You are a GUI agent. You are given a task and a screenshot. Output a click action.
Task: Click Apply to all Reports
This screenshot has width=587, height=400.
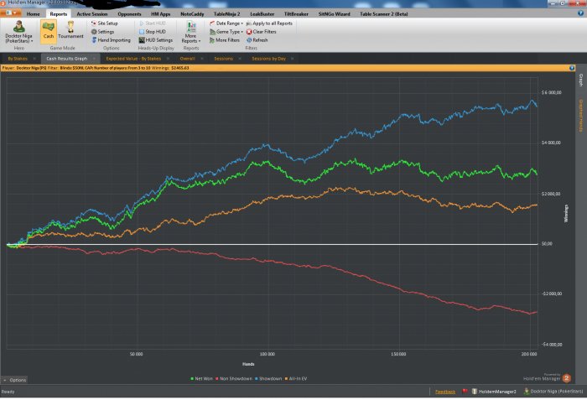269,23
